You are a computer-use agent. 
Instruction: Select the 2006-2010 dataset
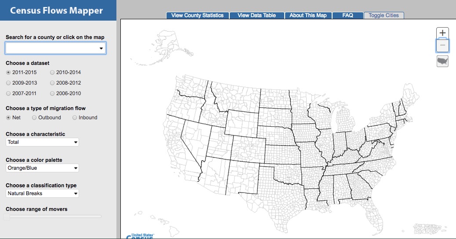[x=53, y=93]
